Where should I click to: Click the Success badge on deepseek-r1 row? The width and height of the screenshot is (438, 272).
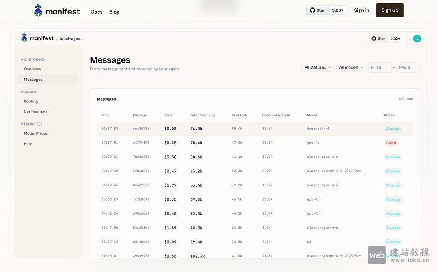(393, 129)
